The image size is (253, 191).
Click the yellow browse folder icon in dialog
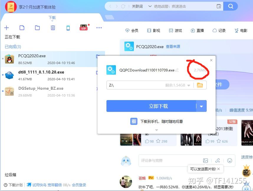(x=200, y=85)
